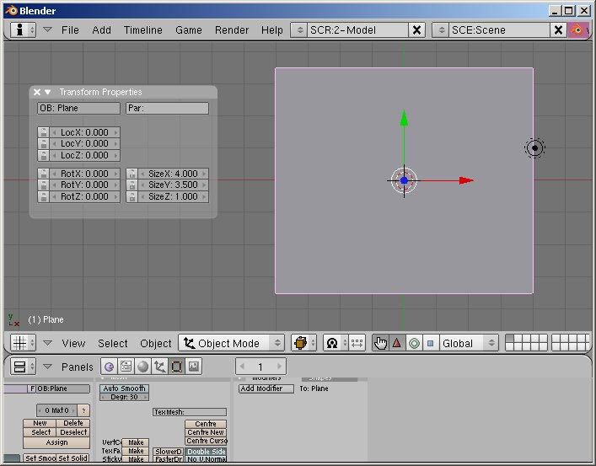Toggle the LocX lock icon

tap(43, 132)
